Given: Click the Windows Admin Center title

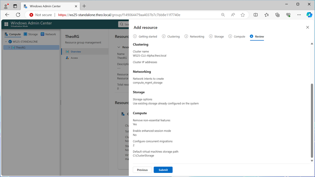Looking at the screenshot, I should [x=31, y=23].
